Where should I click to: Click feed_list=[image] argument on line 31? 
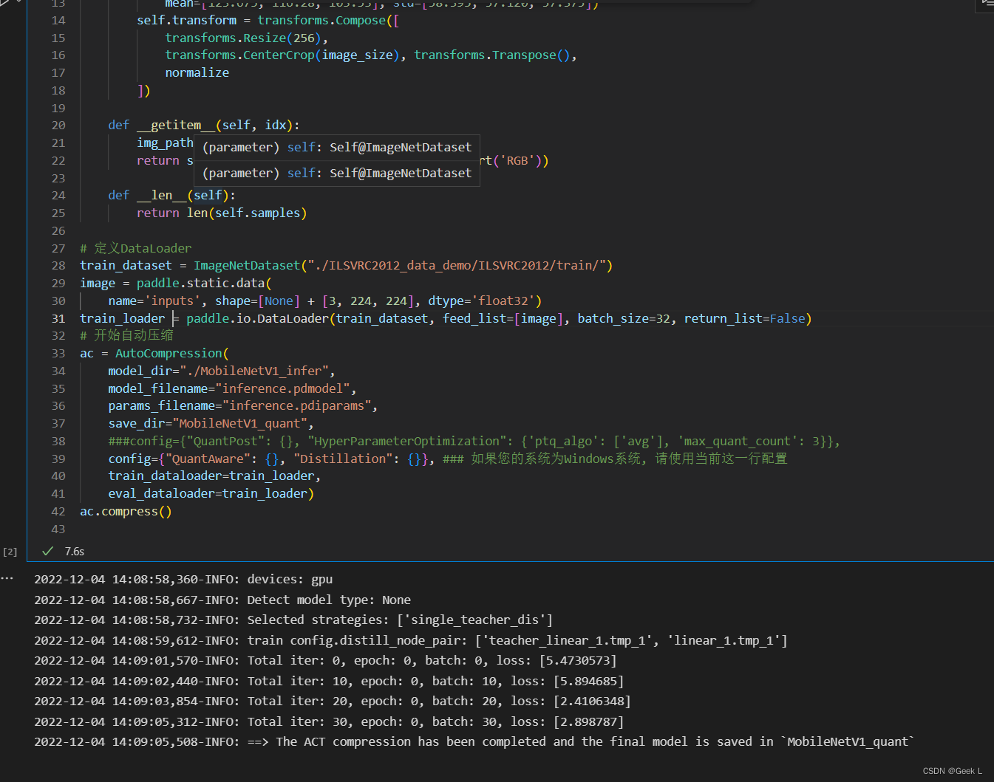[503, 318]
